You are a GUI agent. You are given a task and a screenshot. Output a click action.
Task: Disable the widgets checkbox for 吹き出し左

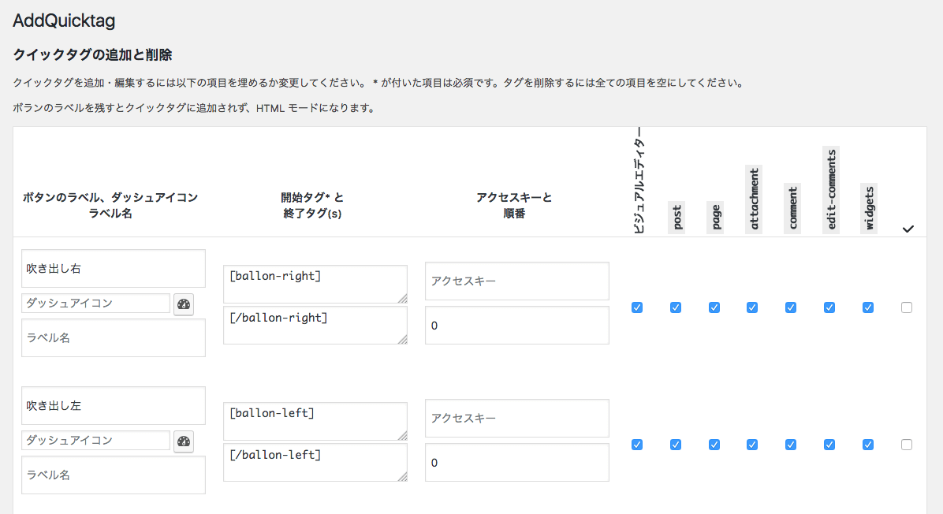pos(867,445)
